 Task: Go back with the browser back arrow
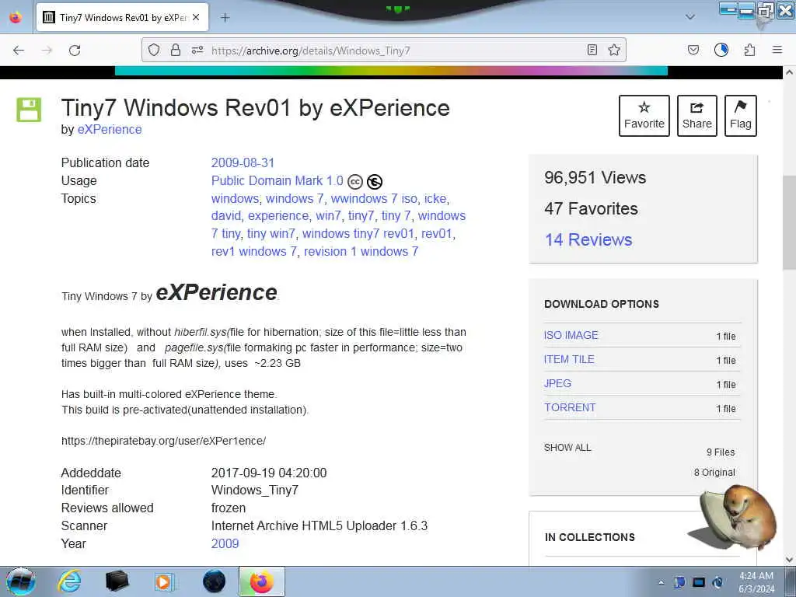click(19, 51)
